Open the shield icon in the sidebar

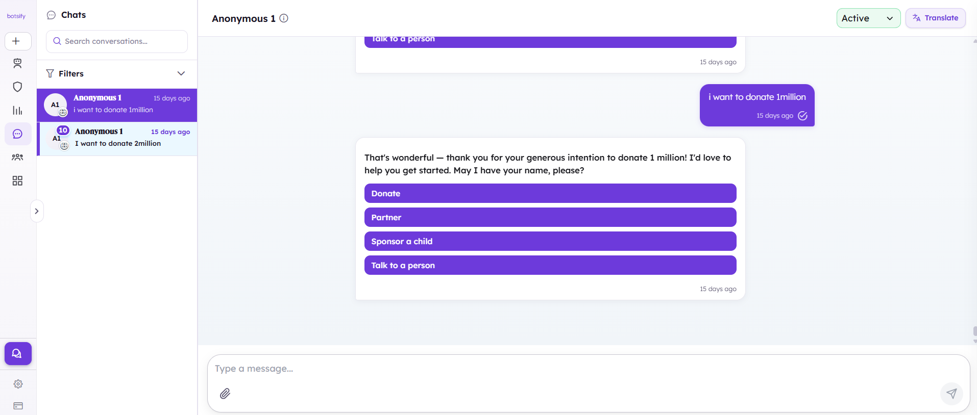coord(18,87)
